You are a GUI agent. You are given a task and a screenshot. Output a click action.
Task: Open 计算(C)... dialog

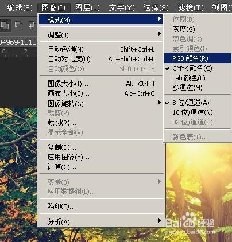pyautogui.click(x=100, y=167)
